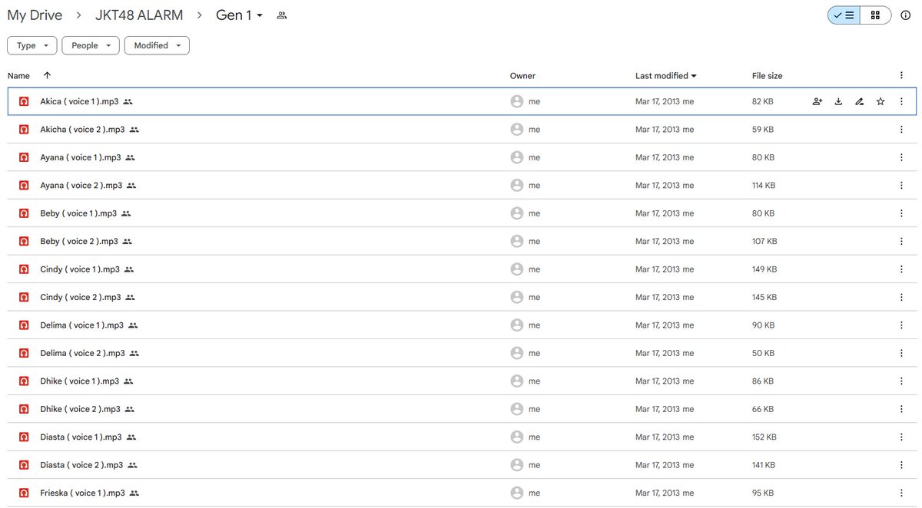Click the shared folder people icon in breadcrumb
The width and height of the screenshot is (922, 508).
pos(282,15)
